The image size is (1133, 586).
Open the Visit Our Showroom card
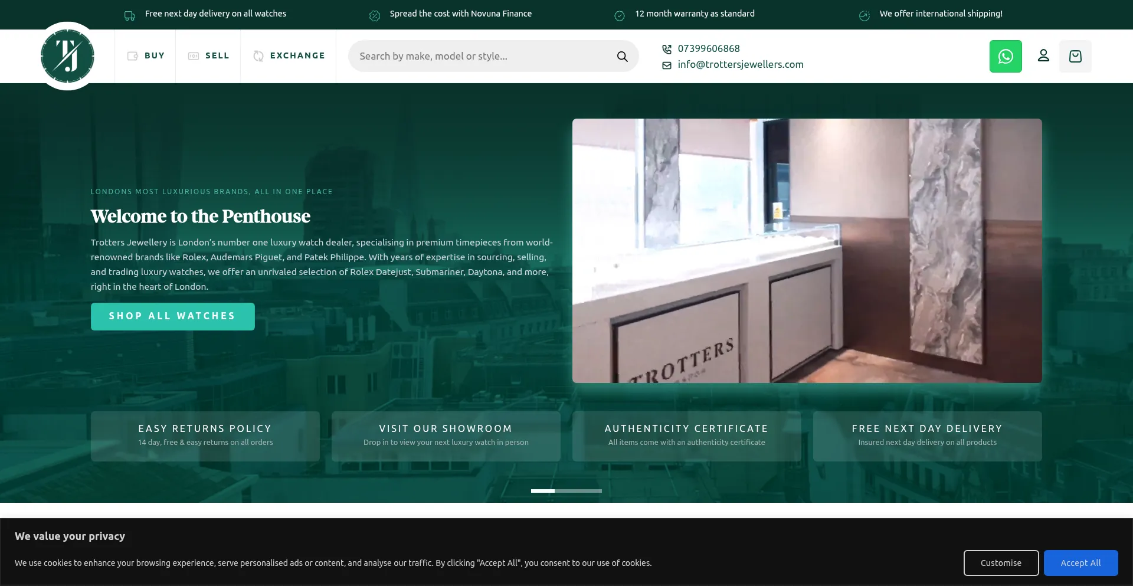[446, 436]
